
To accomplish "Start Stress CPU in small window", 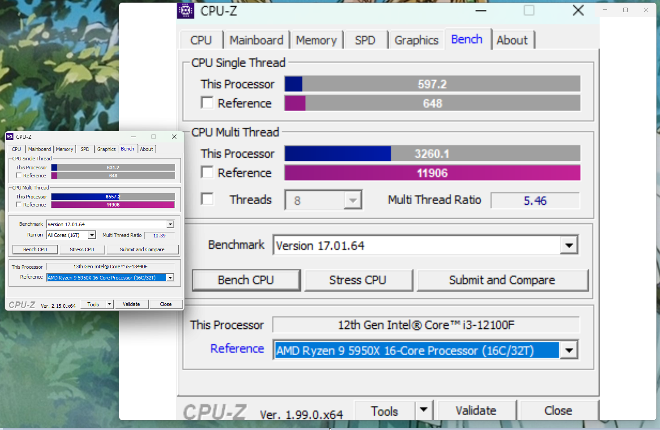I will click(82, 249).
